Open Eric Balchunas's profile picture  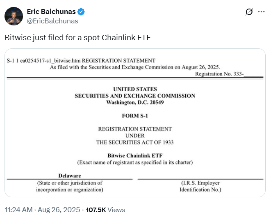click(14, 16)
